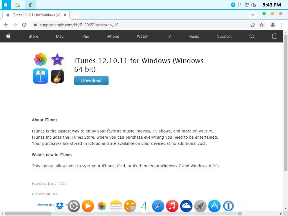Open Watch in the Apple nav

coord(143,36)
